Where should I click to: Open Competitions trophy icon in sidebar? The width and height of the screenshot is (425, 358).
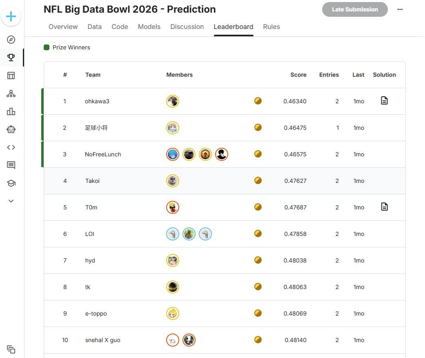11,58
